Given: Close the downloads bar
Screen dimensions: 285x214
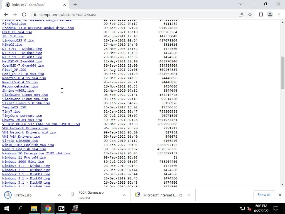Looking at the screenshot, I should (x=280, y=195).
